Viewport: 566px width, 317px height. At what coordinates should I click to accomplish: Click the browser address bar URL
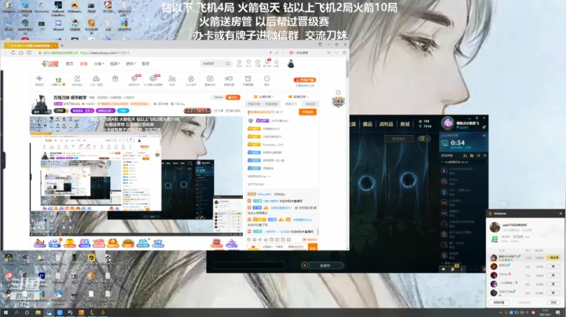coord(105,53)
